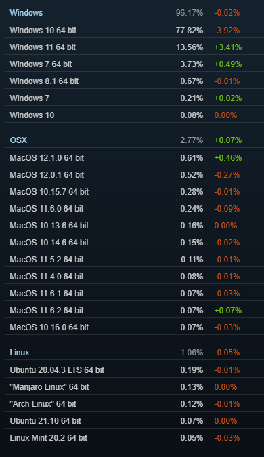
Task: Choose the Windows 8.1 64 bit row
Action: (134, 81)
